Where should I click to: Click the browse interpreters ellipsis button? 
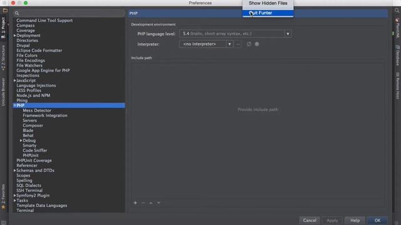(x=238, y=44)
